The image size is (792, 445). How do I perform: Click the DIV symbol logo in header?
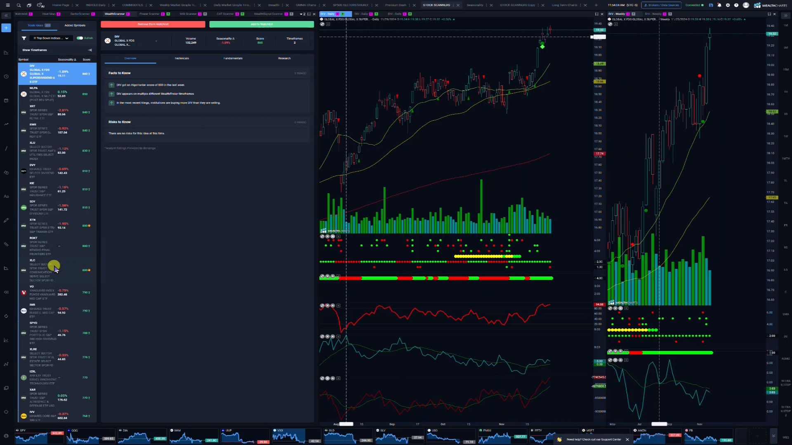108,40
